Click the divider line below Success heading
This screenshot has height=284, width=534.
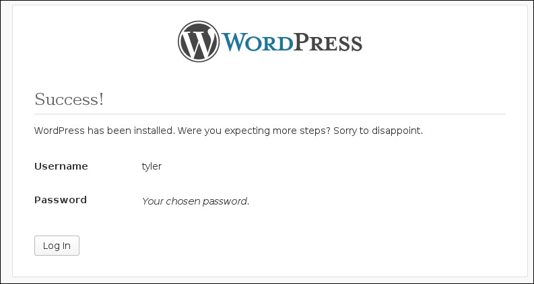[x=270, y=114]
